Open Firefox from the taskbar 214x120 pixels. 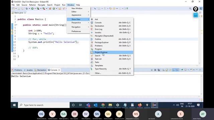(x=140, y=105)
